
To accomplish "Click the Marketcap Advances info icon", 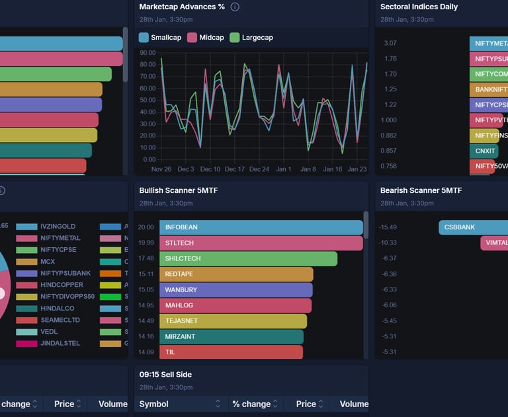I will 235,7.
